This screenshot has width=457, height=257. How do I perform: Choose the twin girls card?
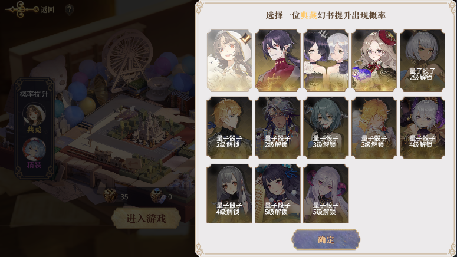coord(326,60)
